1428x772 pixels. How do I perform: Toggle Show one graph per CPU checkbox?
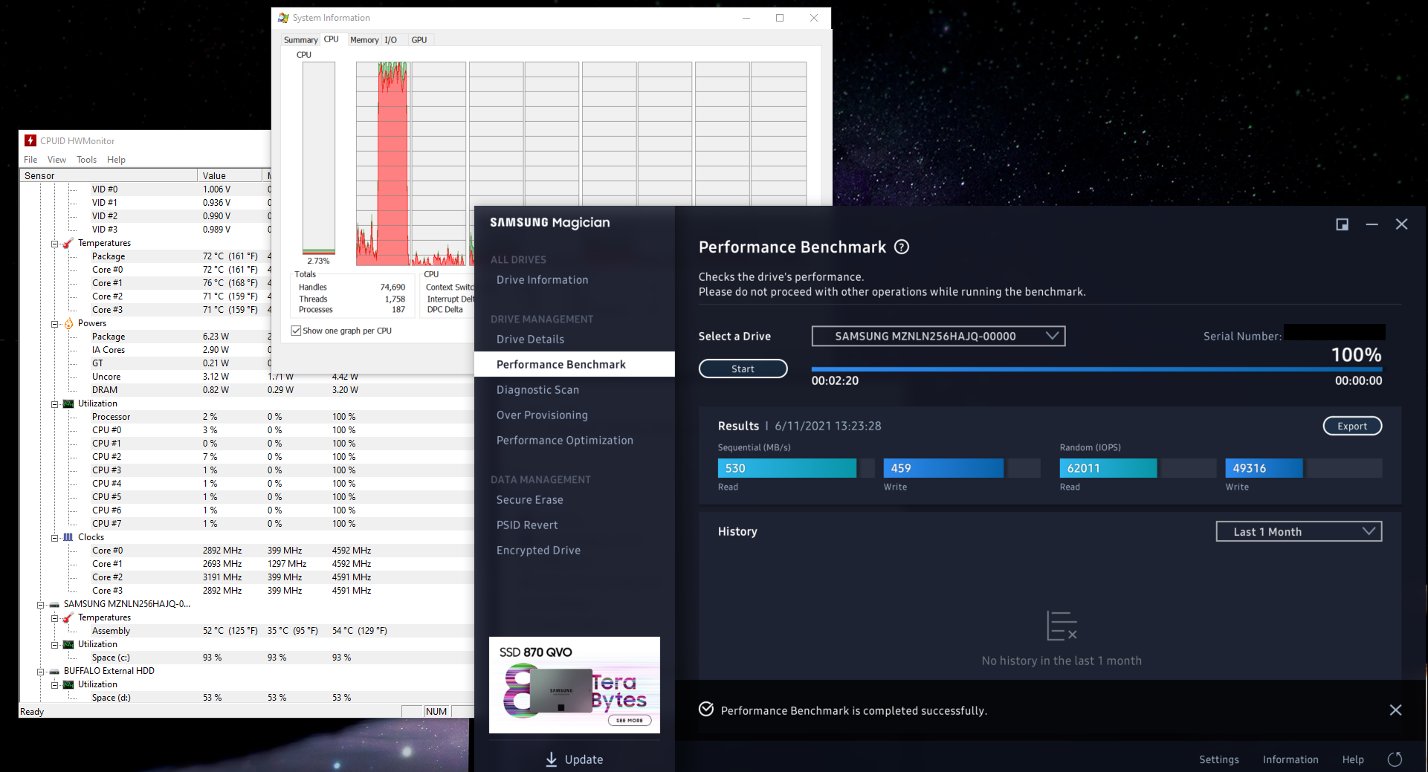pyautogui.click(x=297, y=331)
